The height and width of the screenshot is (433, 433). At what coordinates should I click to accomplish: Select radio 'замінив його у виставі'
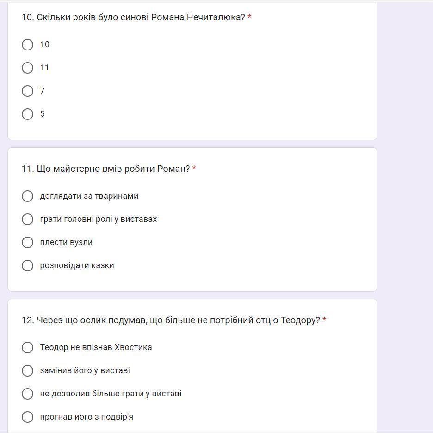click(x=27, y=370)
